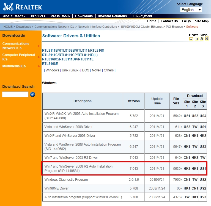Screen dimensions: 211x206
Task: Jump to DOS section link
Action: (x=86, y=70)
